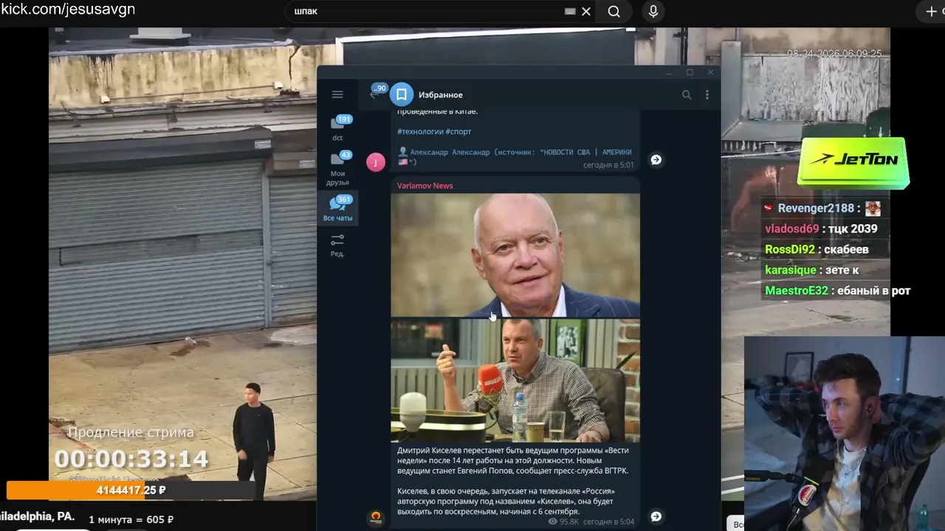Click the orange donation goal progress bar
945x531 pixels.
pyautogui.click(x=131, y=490)
